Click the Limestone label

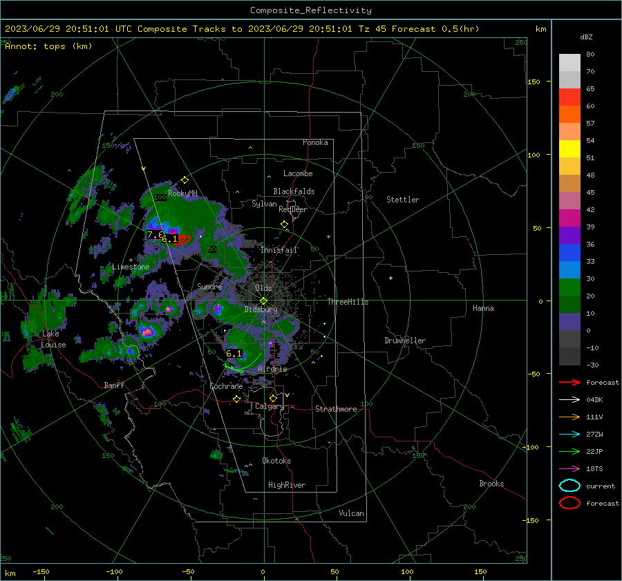[131, 267]
